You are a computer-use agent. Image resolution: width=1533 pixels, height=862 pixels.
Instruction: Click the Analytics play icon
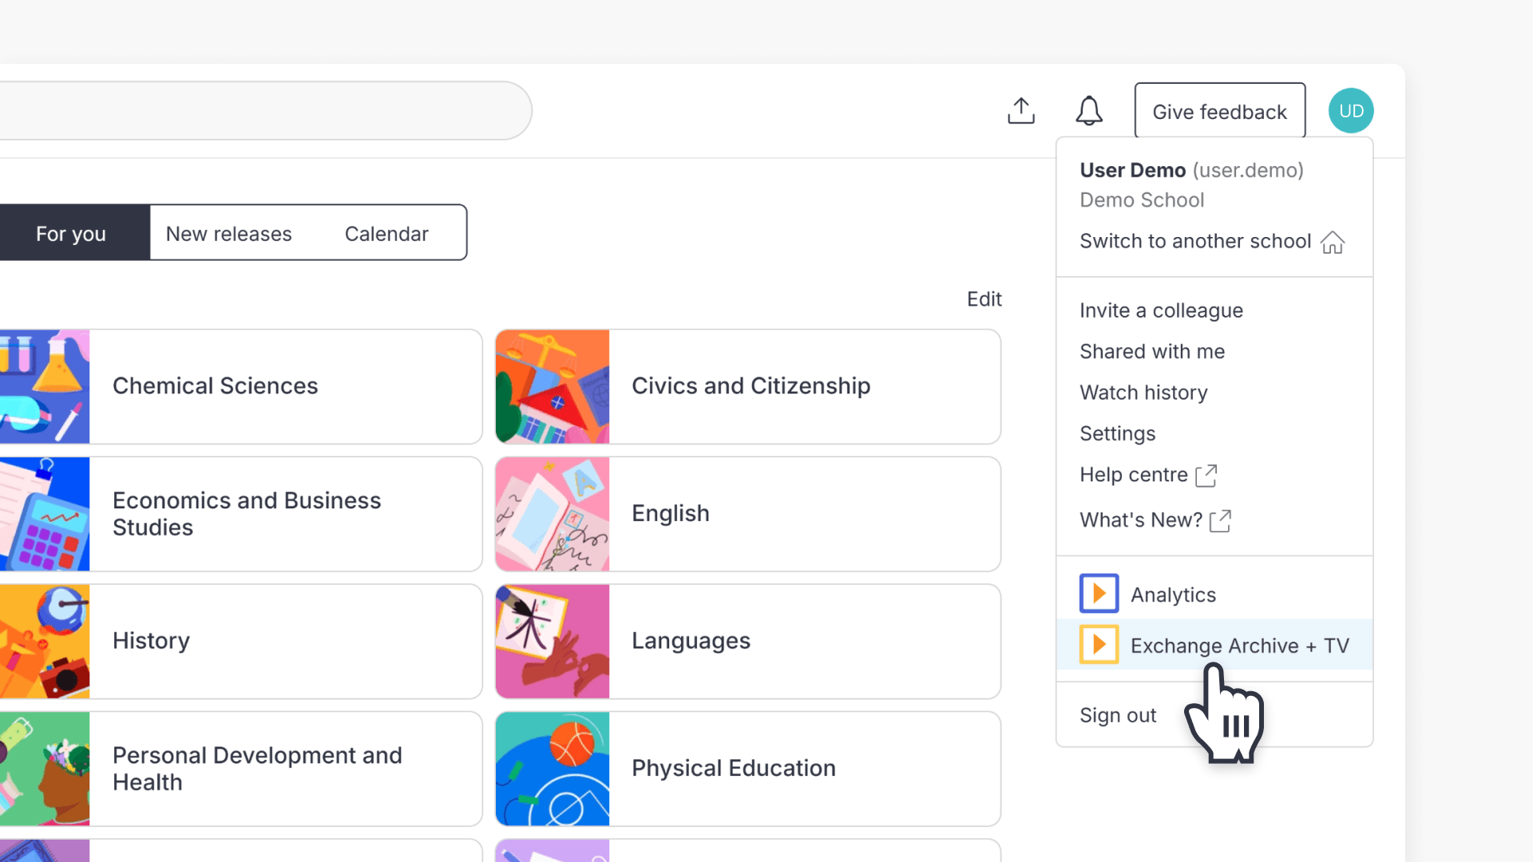(x=1099, y=594)
